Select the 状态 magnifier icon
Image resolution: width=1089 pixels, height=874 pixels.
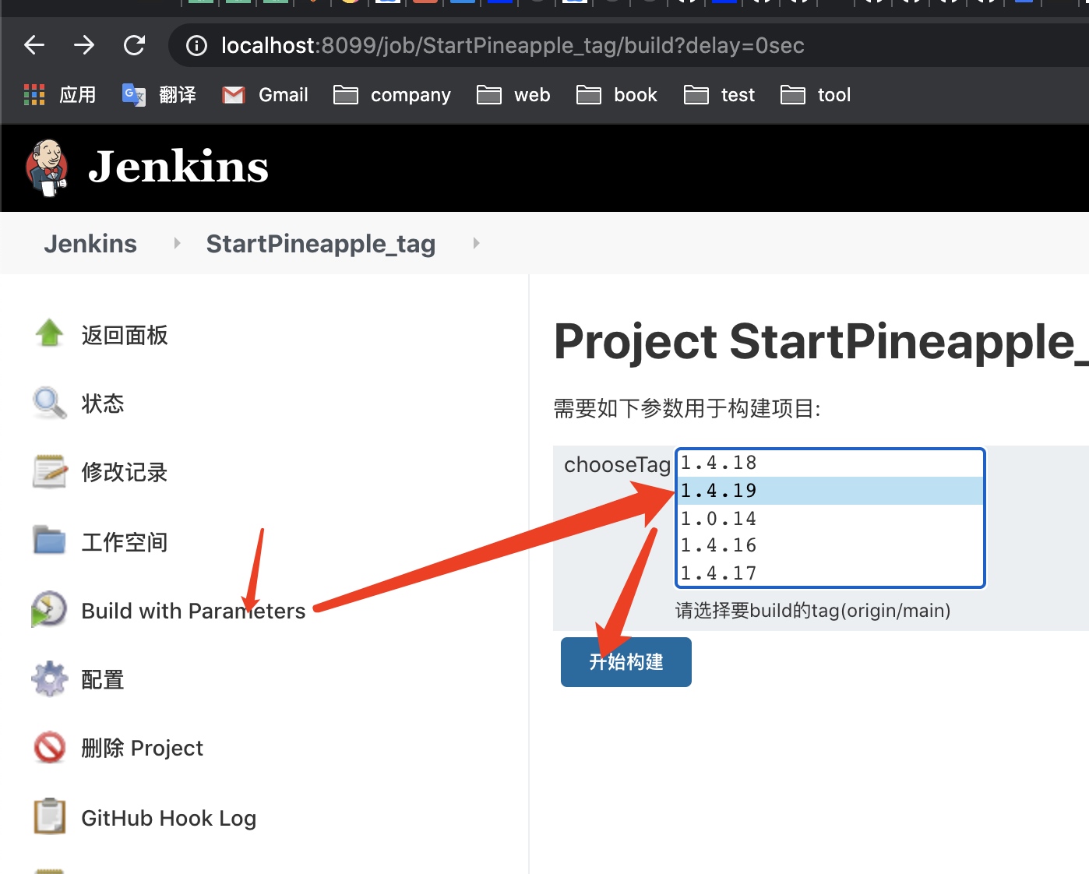pos(48,403)
